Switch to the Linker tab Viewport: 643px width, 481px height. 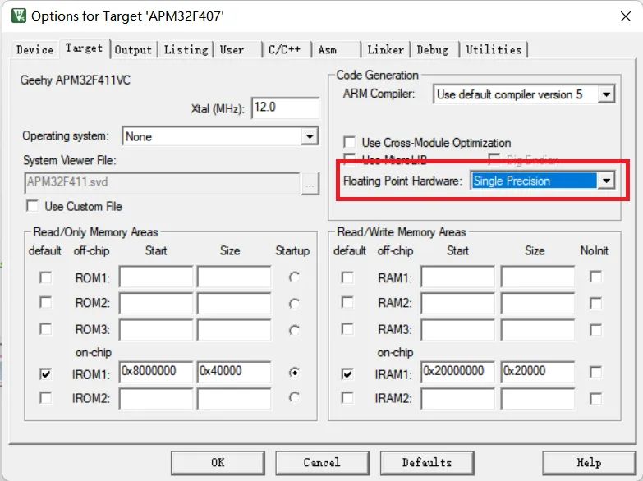coord(385,49)
